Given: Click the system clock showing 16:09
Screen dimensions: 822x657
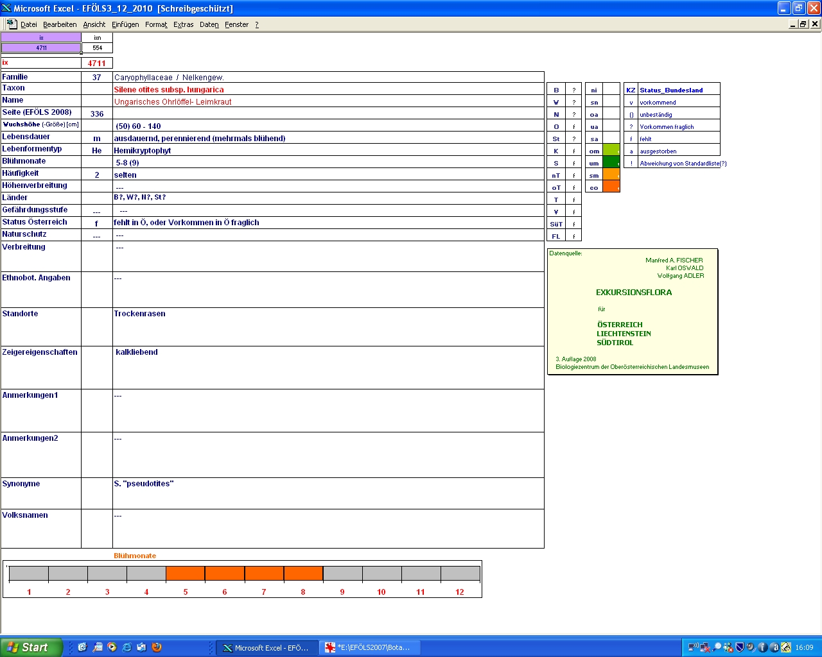Looking at the screenshot, I should 804,647.
